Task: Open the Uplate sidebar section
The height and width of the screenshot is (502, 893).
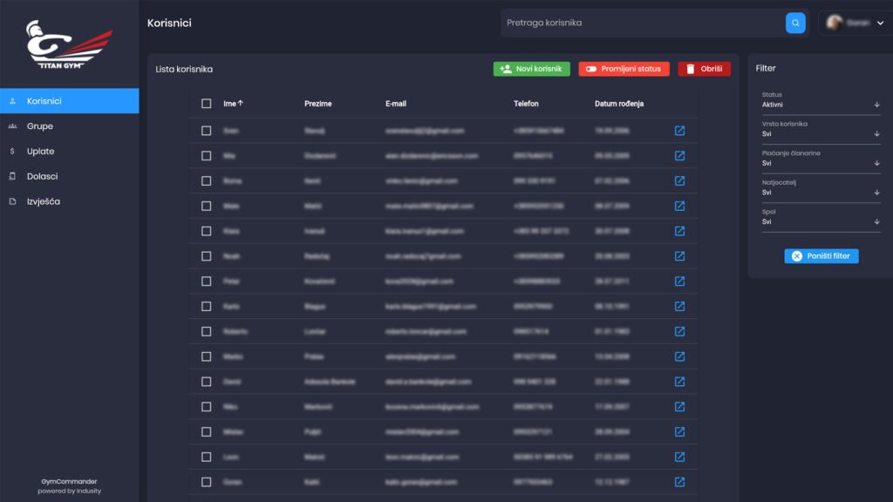Action: tap(41, 152)
